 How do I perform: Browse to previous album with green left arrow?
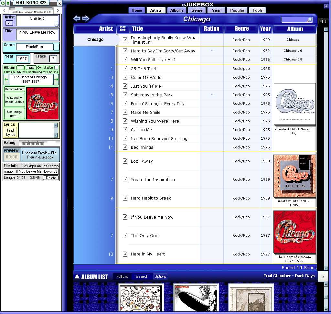point(6,80)
